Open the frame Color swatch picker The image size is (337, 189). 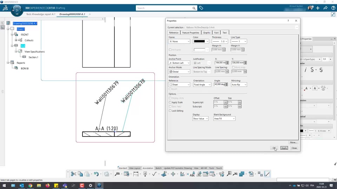coord(201,41)
